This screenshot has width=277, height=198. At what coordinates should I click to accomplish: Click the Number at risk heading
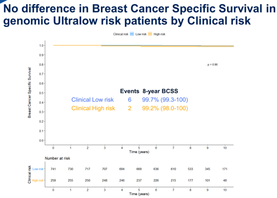coord(57,158)
